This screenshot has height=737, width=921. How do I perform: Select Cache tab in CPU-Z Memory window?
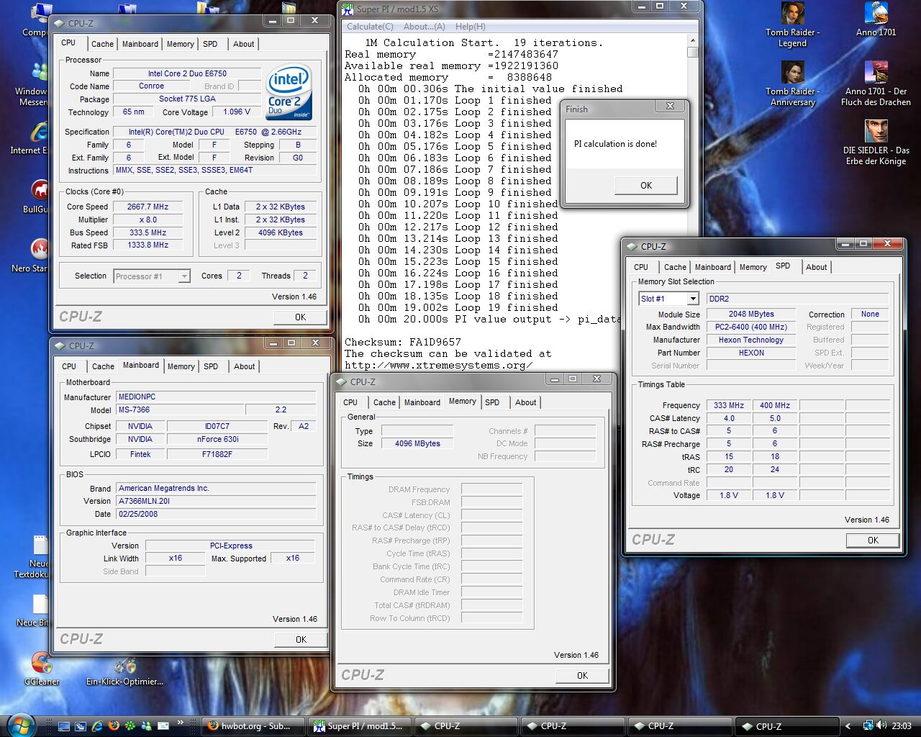(384, 402)
